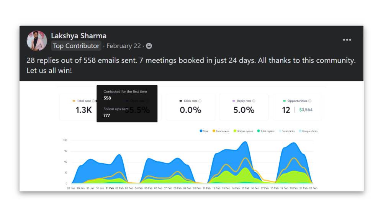This screenshot has height=217, width=383.
Task: Open the February 22 post date link
Action: click(x=123, y=46)
